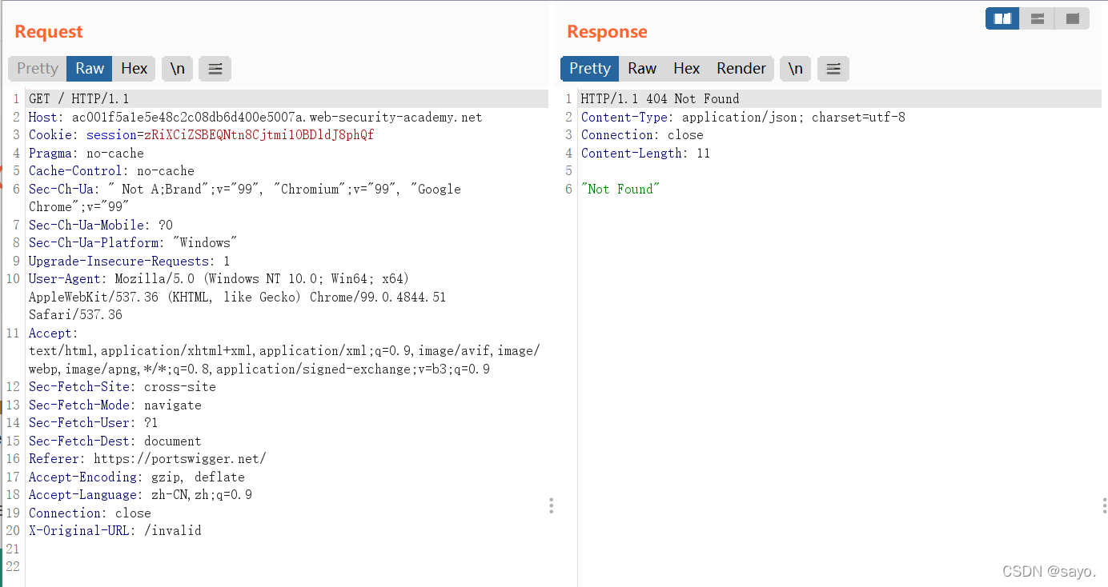
Task: Click the response Content-Type header
Action: coord(744,118)
